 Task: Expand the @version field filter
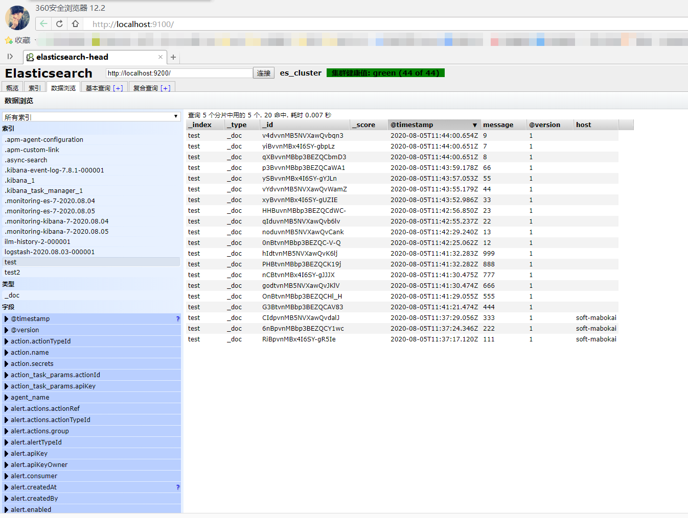coord(7,330)
